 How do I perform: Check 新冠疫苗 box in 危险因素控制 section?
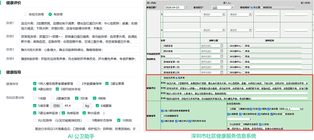point(284,114)
